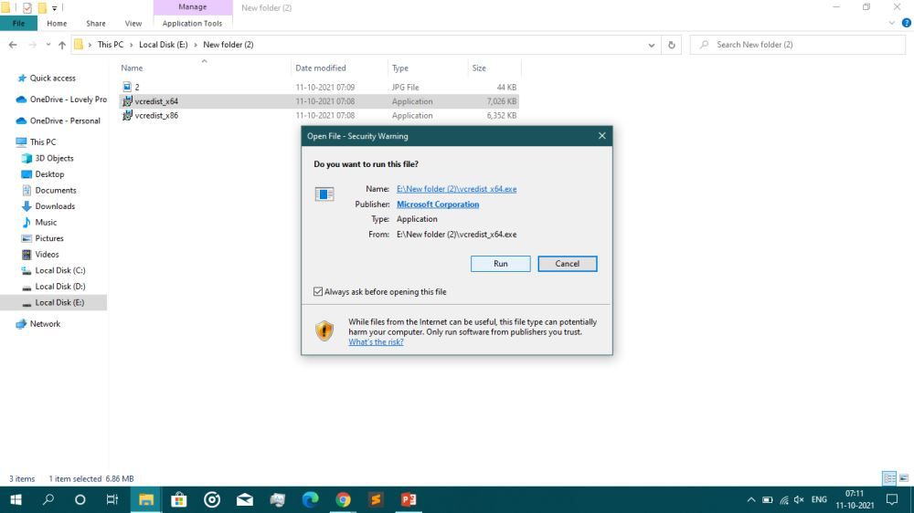Launch Microsoft Edge from taskbar
The width and height of the screenshot is (914, 513).
click(310, 499)
